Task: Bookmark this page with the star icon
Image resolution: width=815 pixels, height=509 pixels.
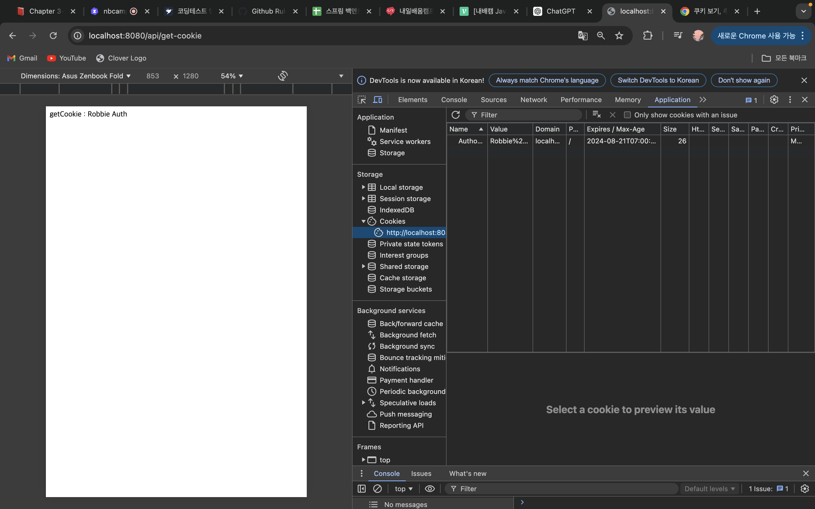Action: click(x=619, y=35)
